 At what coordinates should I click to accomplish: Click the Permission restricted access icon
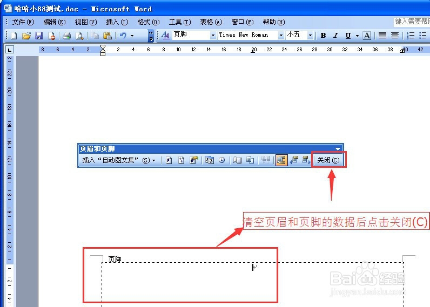coord(51,36)
